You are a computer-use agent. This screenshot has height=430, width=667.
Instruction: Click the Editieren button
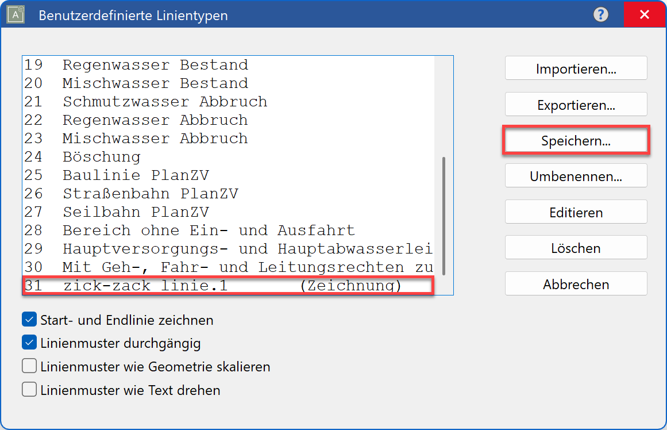click(x=576, y=212)
